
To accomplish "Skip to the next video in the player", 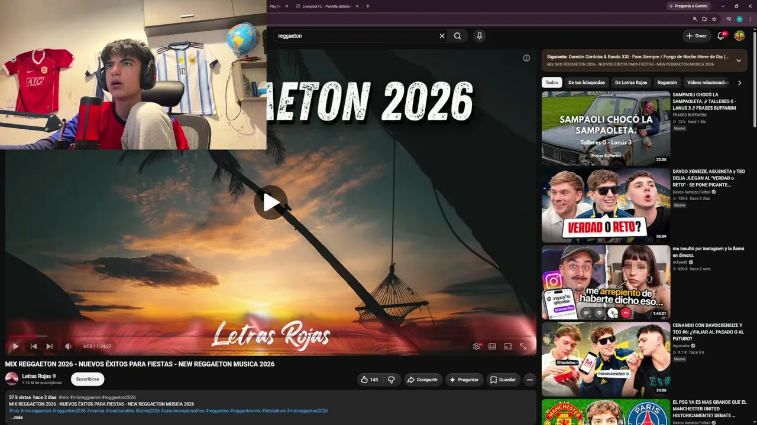I will pos(50,346).
